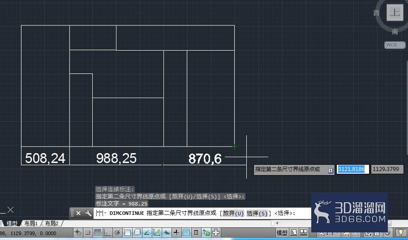The width and height of the screenshot is (408, 240).
Task: Click history line 选择连续标注:
Action: (115, 189)
